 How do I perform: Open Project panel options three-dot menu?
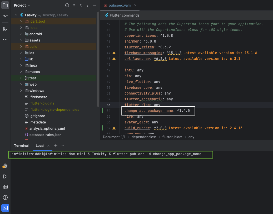pyautogui.click(x=88, y=6)
